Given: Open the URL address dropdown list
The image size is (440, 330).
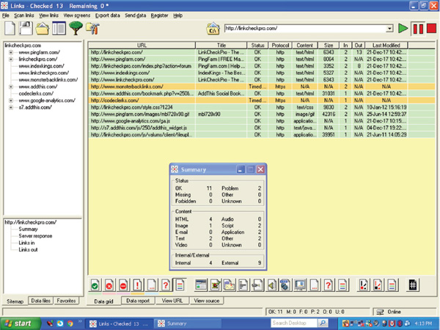Looking at the screenshot, I should click(x=391, y=29).
